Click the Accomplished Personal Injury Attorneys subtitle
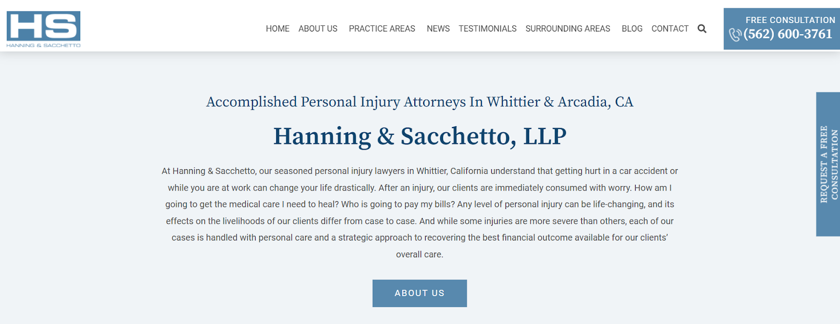Image resolution: width=840 pixels, height=324 pixels. [x=419, y=102]
